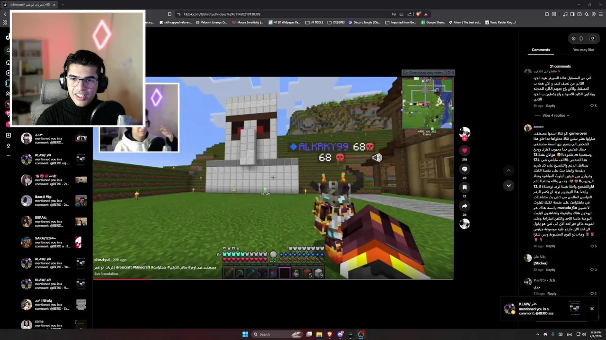Click See translation under the video caption
Screen dimensions: 606x340
point(106,274)
